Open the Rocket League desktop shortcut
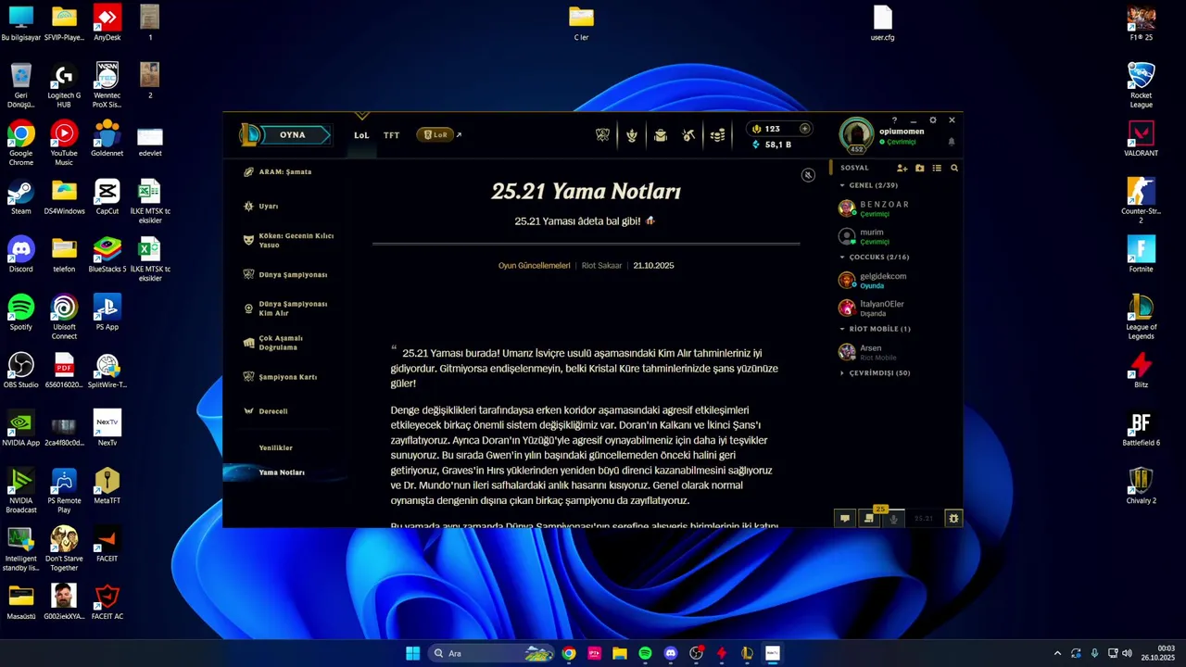Screen dimensions: 1186x667 point(1141,85)
